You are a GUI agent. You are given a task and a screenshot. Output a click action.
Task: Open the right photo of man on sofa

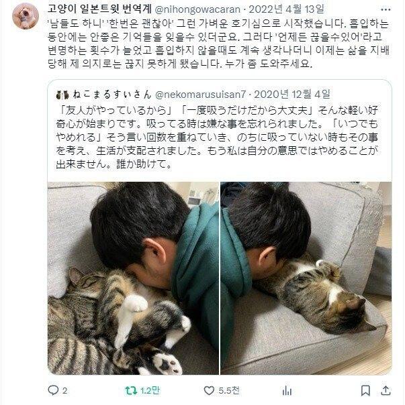click(x=306, y=278)
